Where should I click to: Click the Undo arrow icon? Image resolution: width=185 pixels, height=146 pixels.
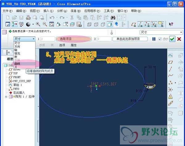tap(52, 18)
